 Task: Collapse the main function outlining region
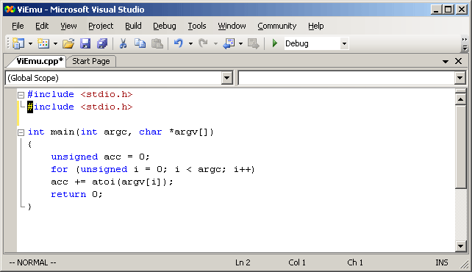coord(21,132)
